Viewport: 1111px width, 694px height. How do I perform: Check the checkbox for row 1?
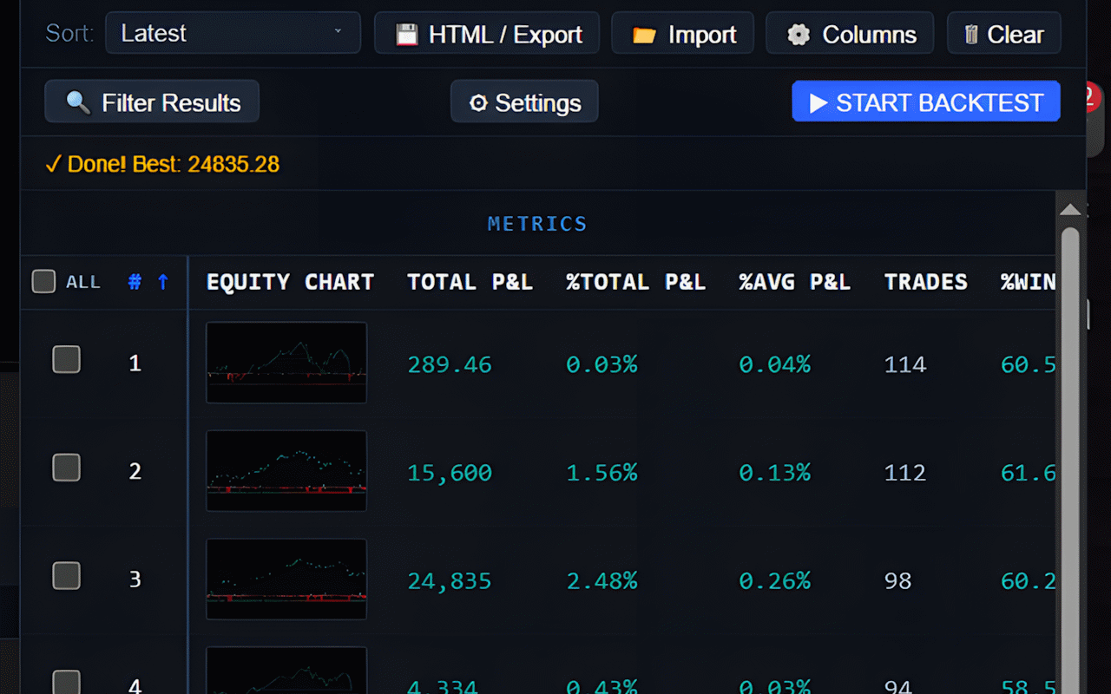point(66,359)
